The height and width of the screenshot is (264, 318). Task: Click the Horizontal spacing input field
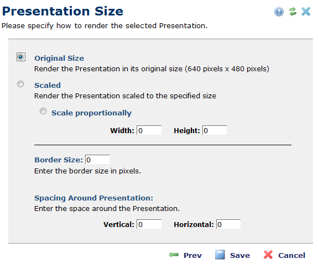pos(228,224)
